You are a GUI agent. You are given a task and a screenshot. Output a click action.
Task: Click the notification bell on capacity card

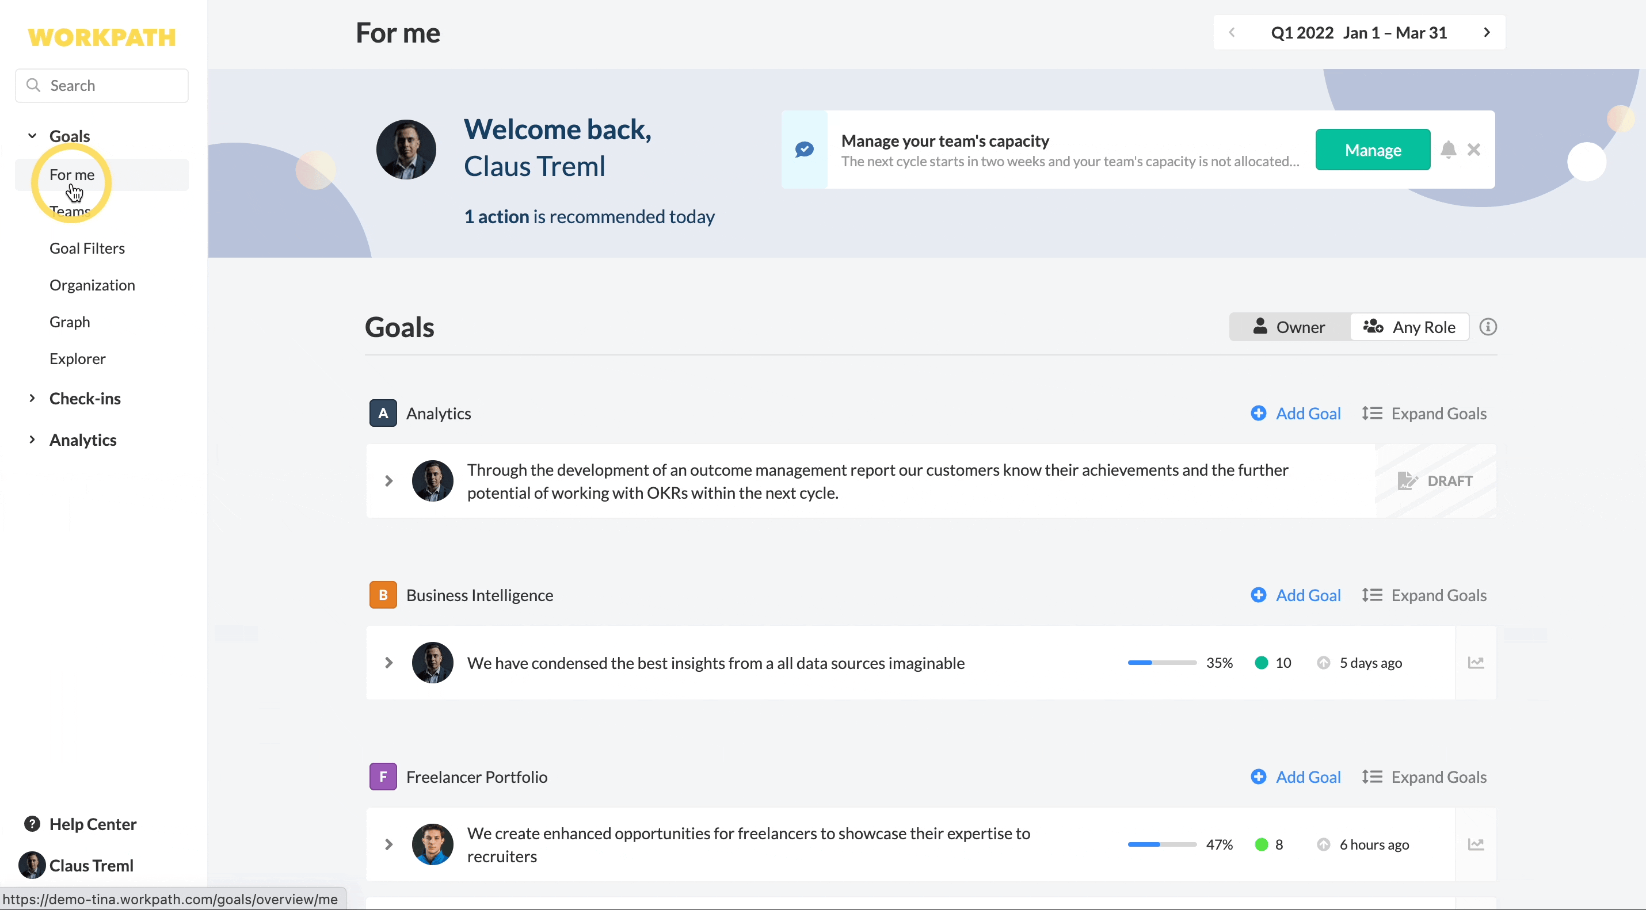tap(1449, 150)
